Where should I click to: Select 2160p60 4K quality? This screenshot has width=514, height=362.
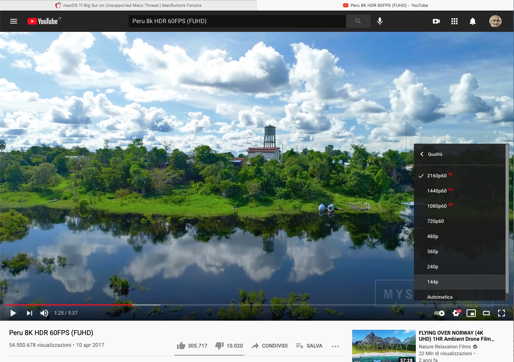(x=459, y=176)
